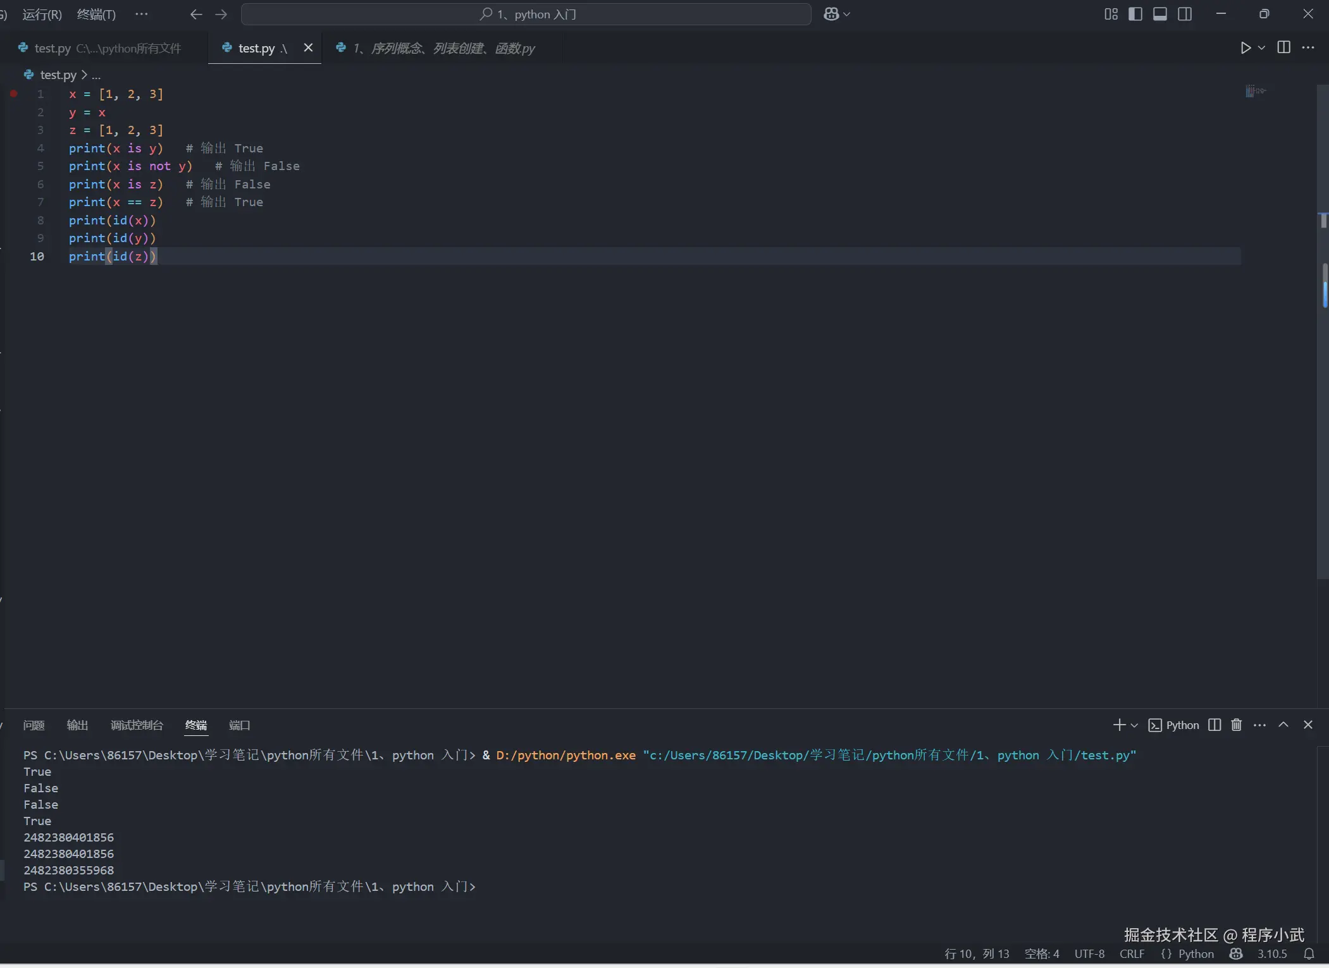Expand run options dropdown arrow
The height and width of the screenshot is (968, 1329).
point(1261,48)
